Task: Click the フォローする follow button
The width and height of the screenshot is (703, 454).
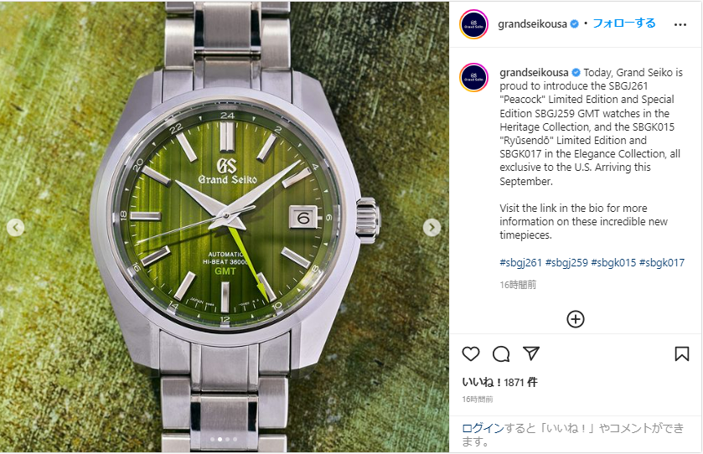Action: [x=623, y=23]
